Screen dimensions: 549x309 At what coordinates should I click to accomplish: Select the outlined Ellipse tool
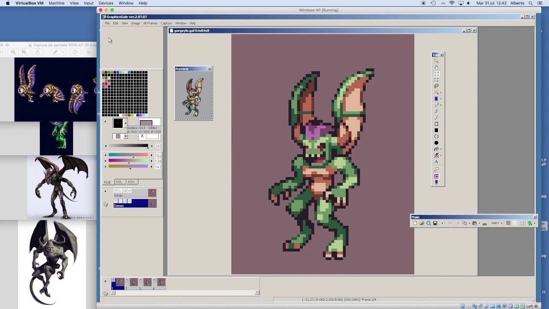coord(436,136)
